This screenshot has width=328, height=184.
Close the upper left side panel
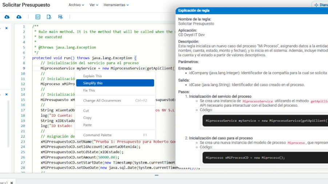pyautogui.click(x=7, y=28)
